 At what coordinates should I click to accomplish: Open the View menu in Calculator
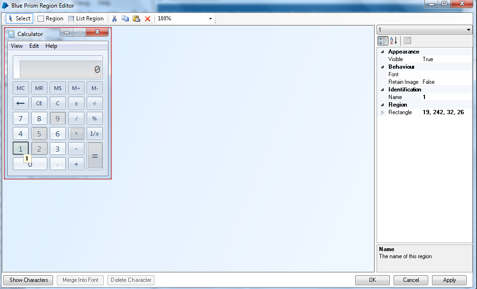click(x=17, y=46)
